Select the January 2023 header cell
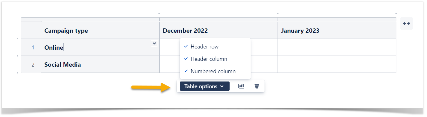This screenshot has height=117, width=427. click(337, 30)
